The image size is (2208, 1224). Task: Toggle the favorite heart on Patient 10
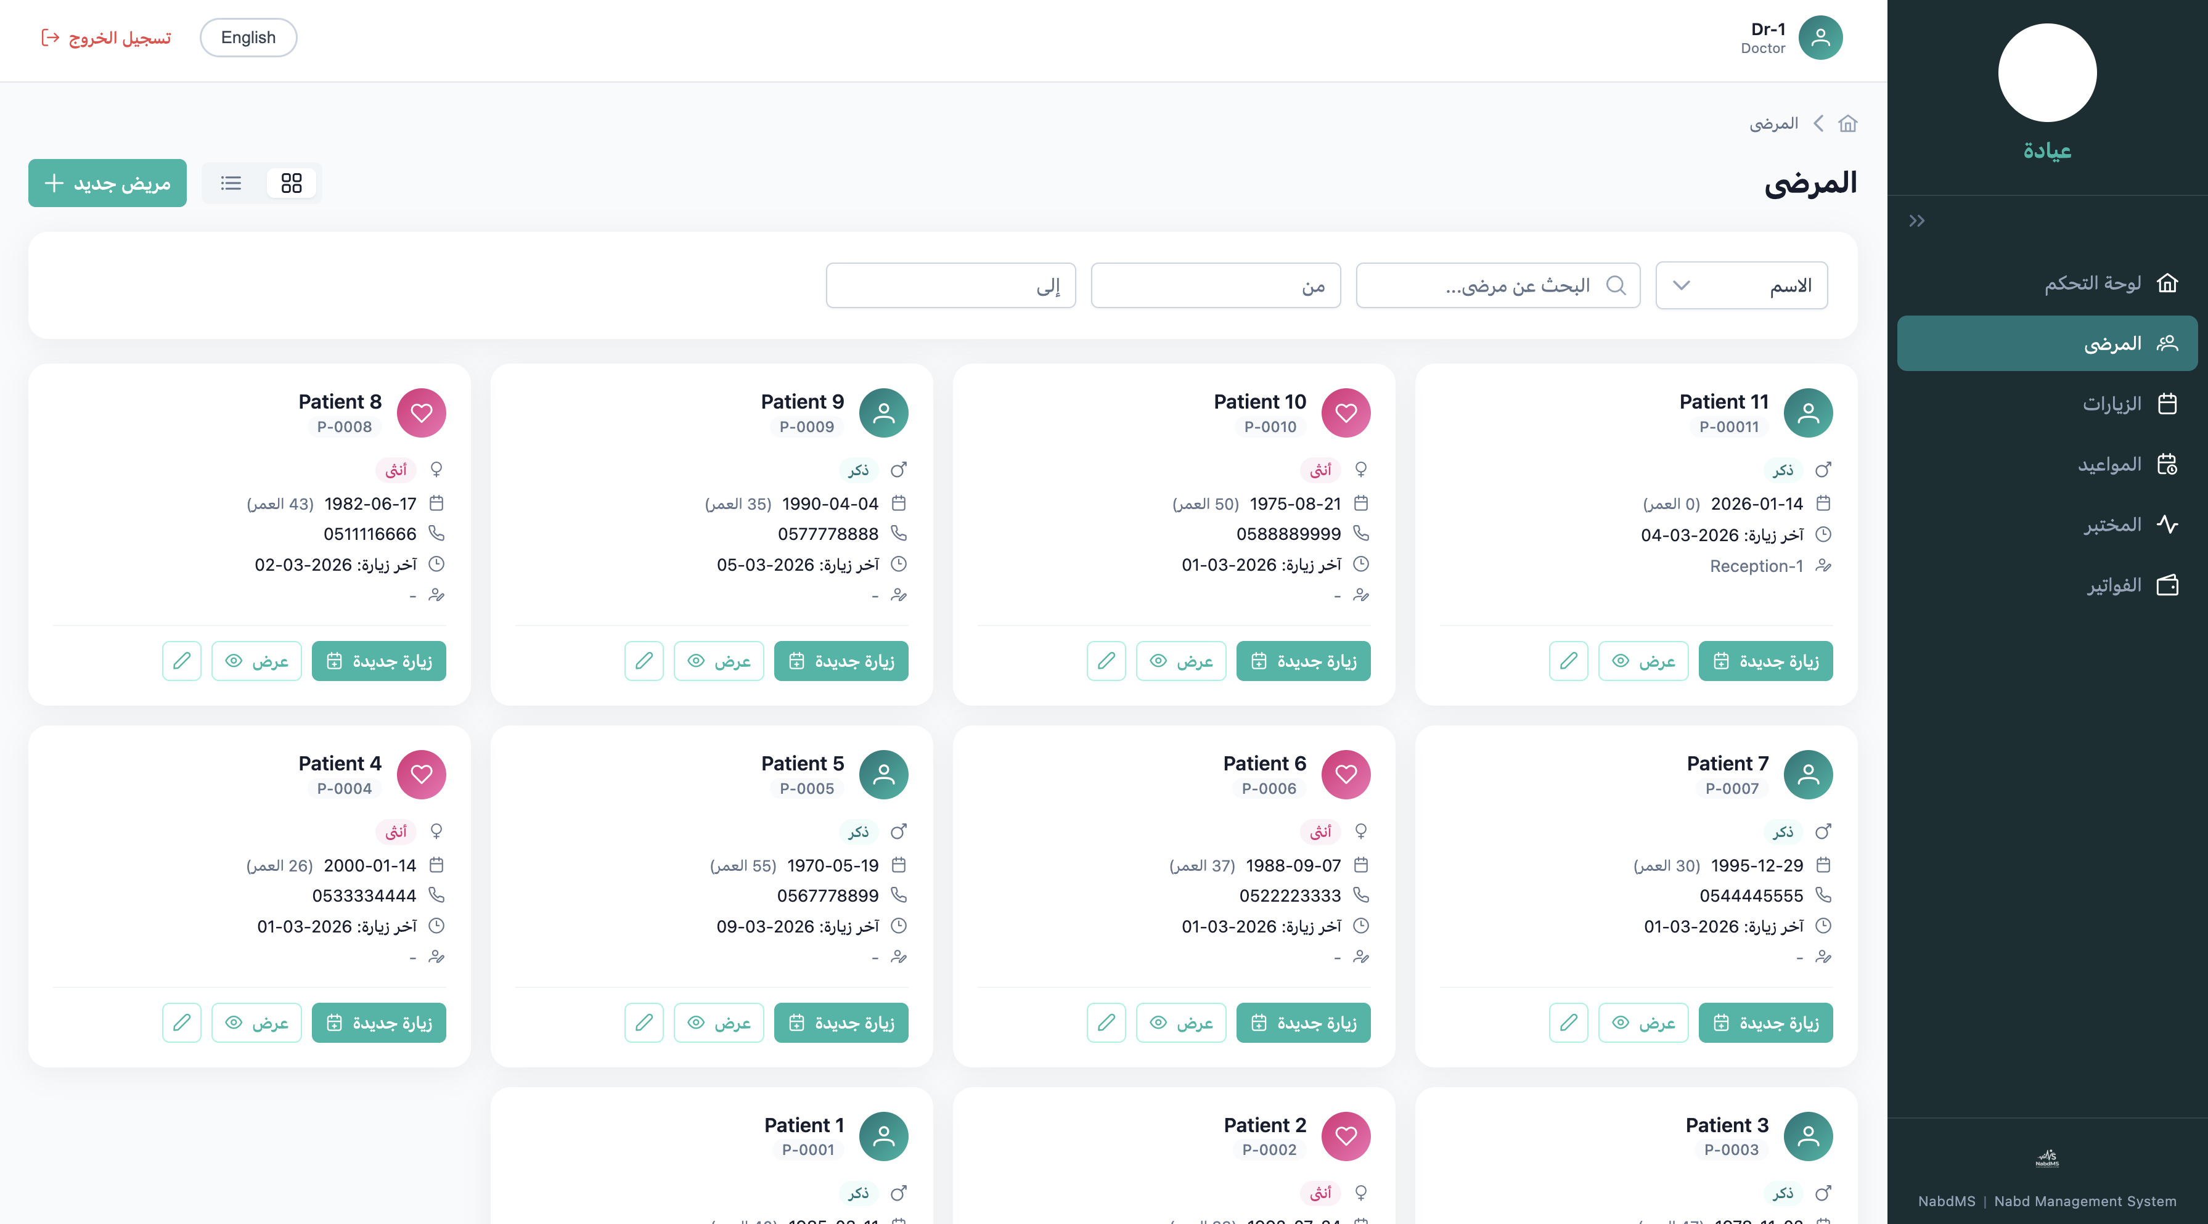tap(1346, 412)
